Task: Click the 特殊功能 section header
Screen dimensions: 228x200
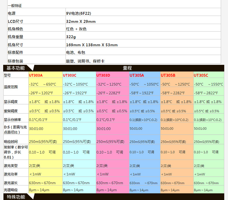Action: (x=16, y=197)
